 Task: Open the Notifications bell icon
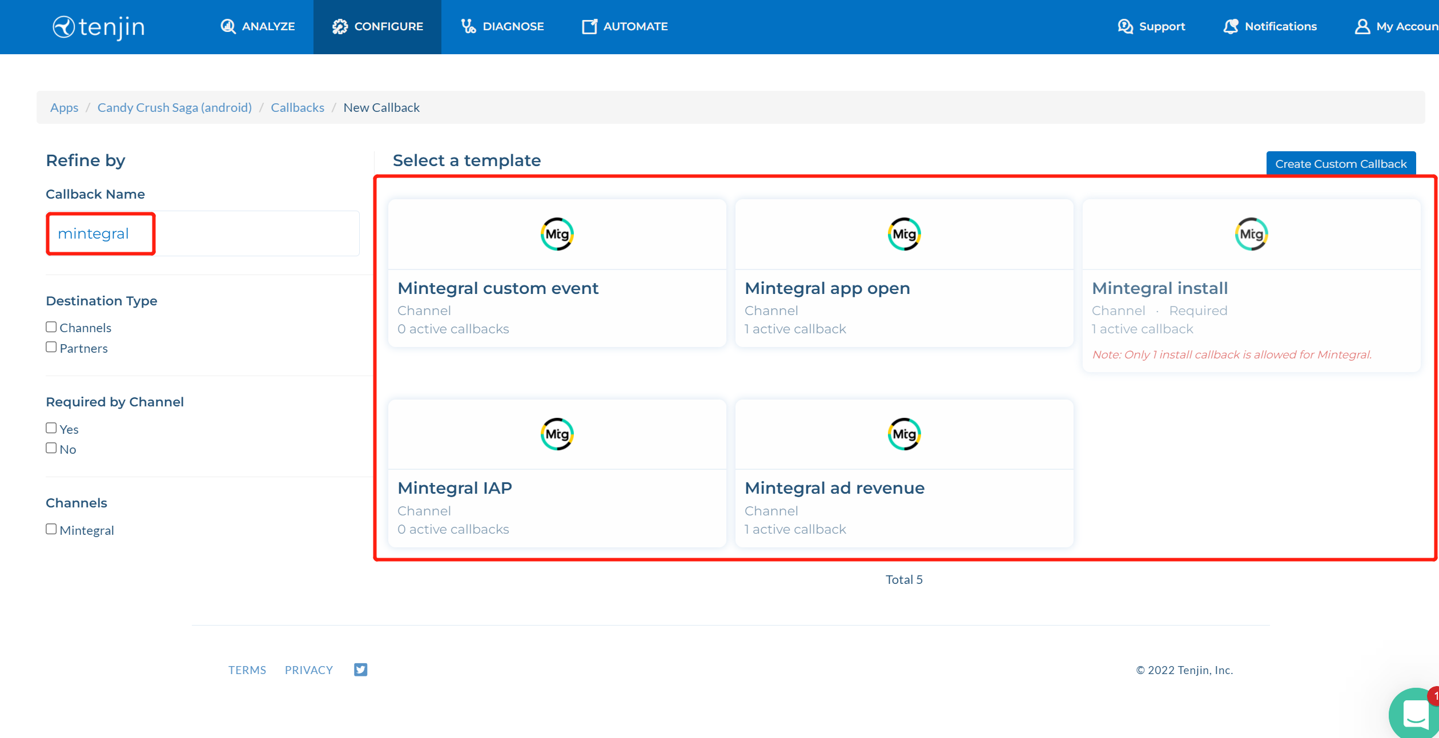click(x=1231, y=26)
